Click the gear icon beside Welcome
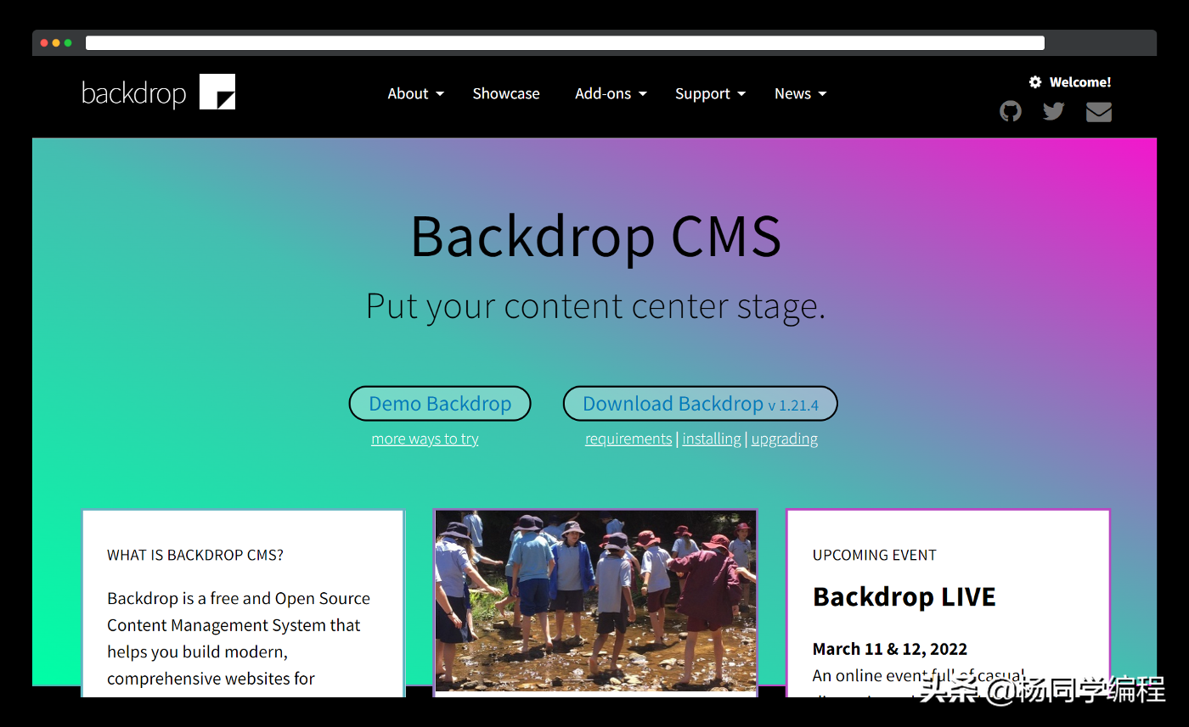 coord(1035,82)
